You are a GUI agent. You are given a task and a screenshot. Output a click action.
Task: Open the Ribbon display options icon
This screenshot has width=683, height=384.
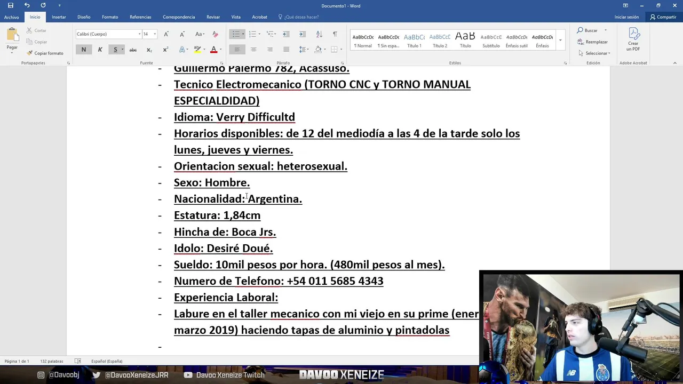(x=625, y=5)
